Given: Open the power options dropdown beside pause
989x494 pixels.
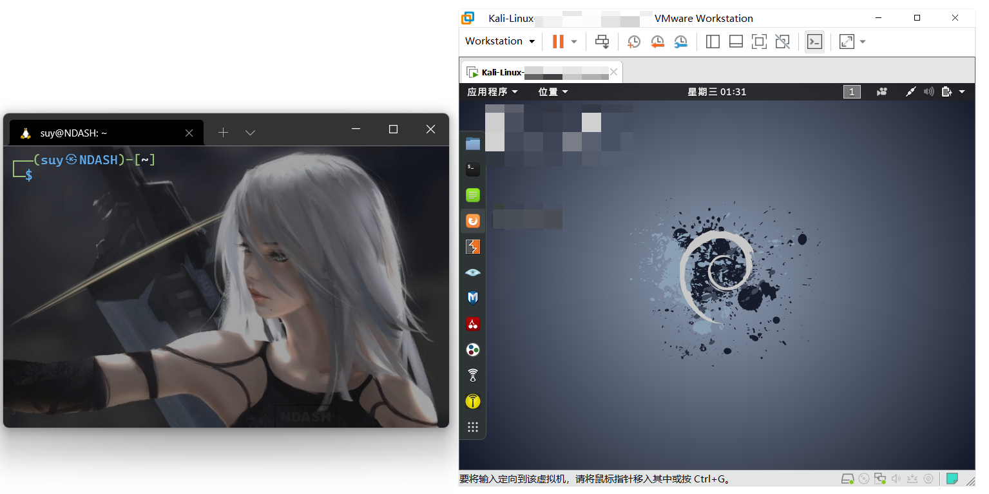Looking at the screenshot, I should coord(574,42).
